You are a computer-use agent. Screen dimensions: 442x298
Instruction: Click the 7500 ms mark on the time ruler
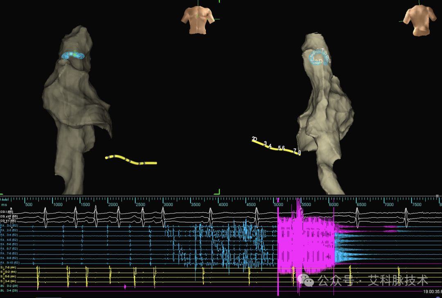[417, 205]
